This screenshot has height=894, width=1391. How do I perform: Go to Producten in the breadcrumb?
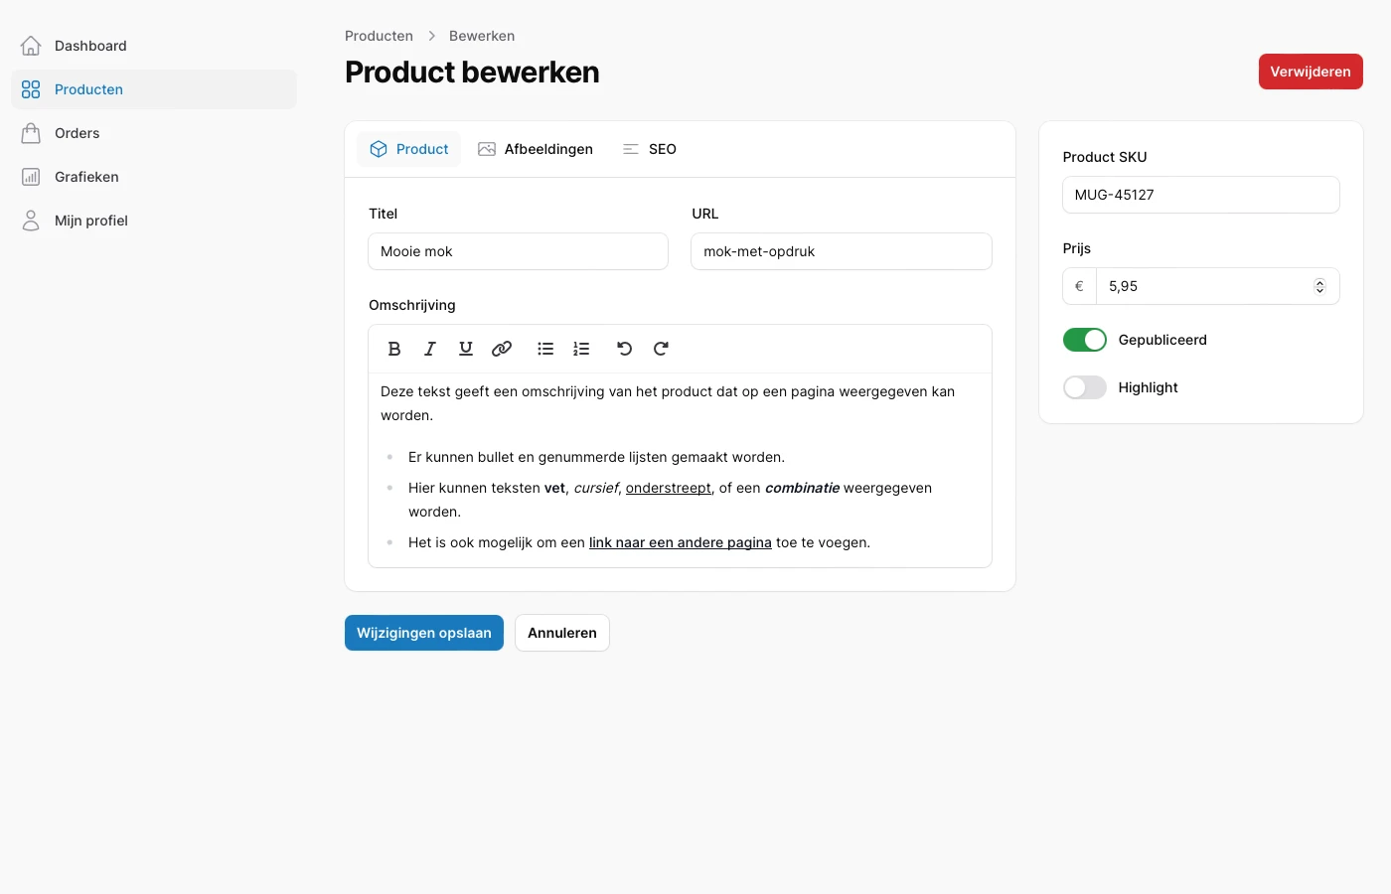(379, 36)
